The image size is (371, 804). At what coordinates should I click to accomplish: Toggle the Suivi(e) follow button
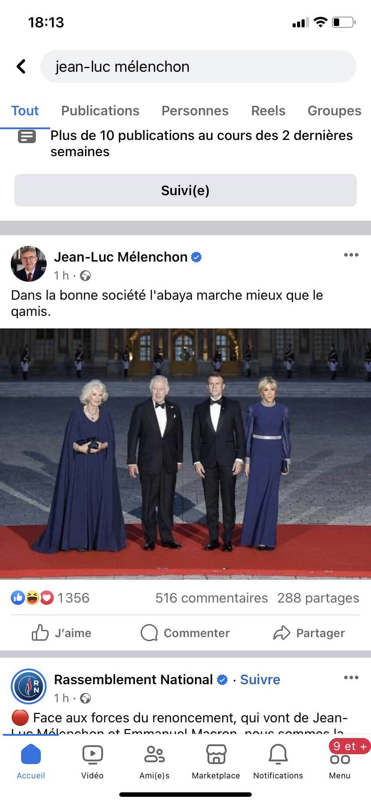pyautogui.click(x=185, y=190)
